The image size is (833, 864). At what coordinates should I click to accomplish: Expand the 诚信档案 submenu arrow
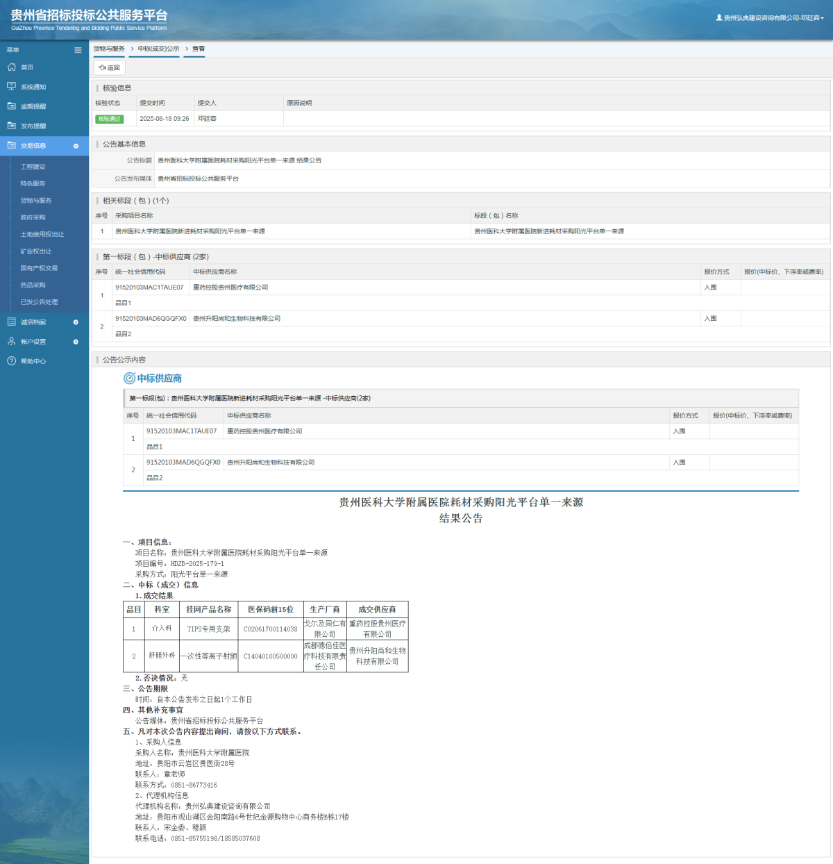(x=76, y=322)
